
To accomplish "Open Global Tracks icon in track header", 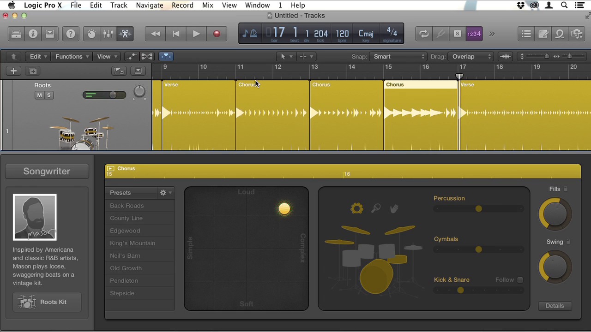I will tap(119, 71).
